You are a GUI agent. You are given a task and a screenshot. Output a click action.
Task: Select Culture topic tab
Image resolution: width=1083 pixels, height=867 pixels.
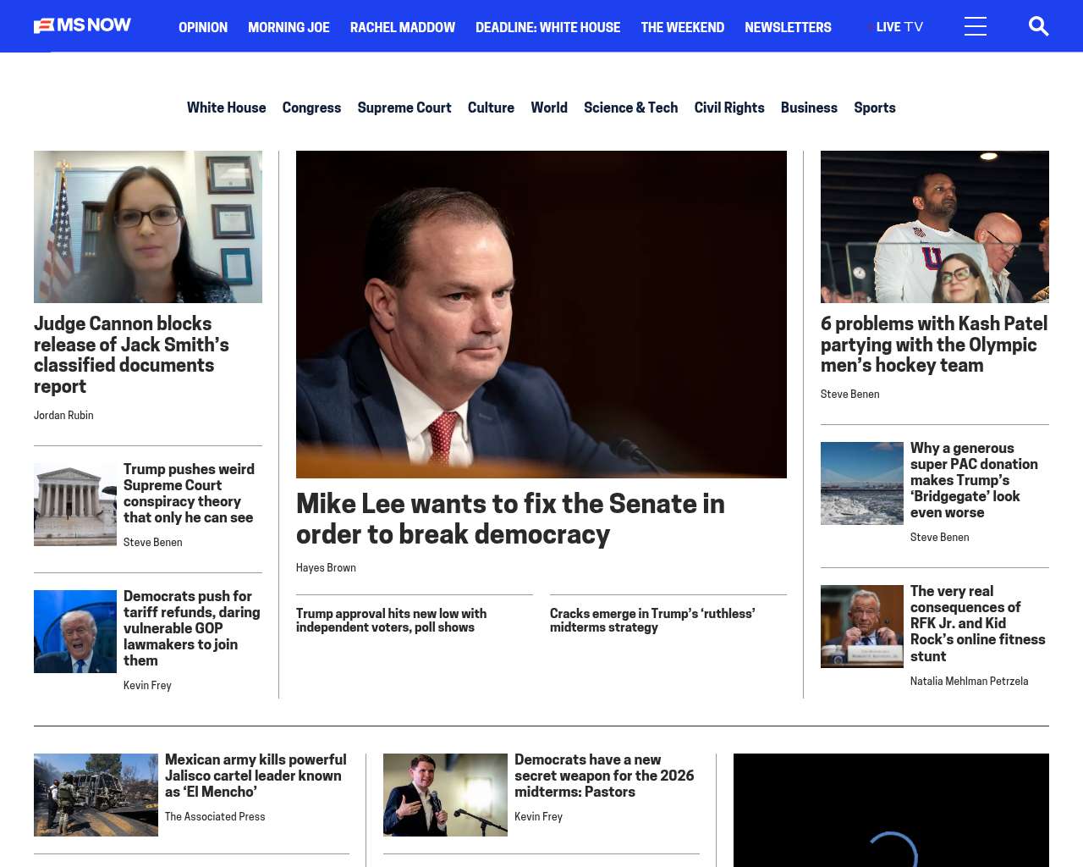[x=491, y=108]
